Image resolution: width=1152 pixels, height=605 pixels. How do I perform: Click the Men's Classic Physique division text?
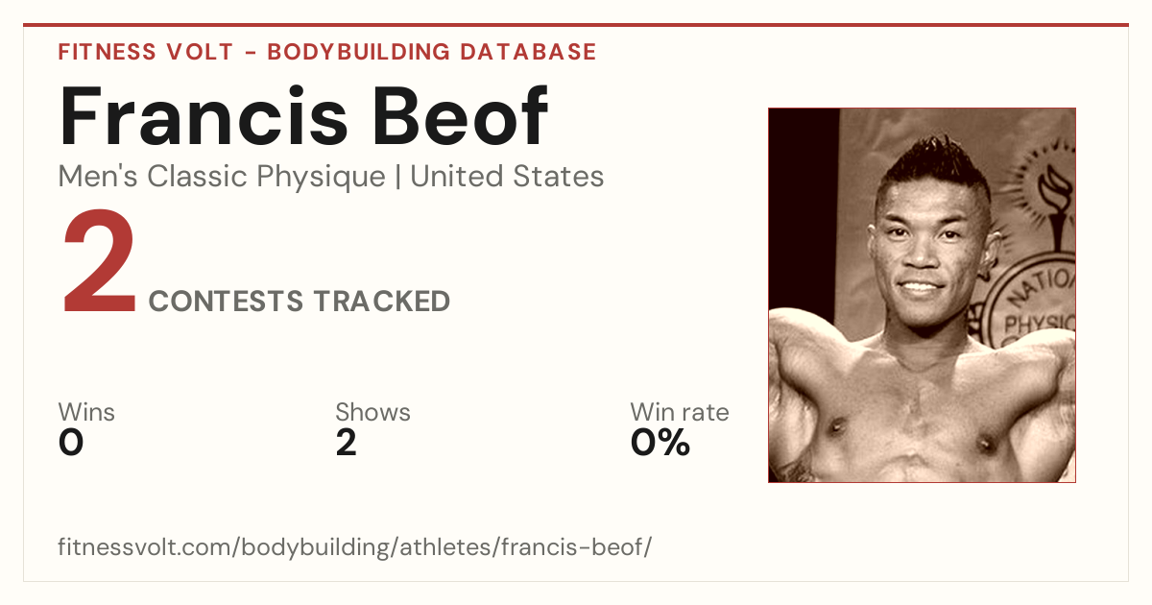222,177
